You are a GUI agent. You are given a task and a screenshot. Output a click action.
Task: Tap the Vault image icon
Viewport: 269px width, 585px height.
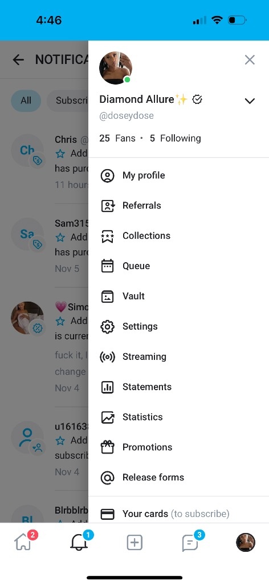click(108, 296)
